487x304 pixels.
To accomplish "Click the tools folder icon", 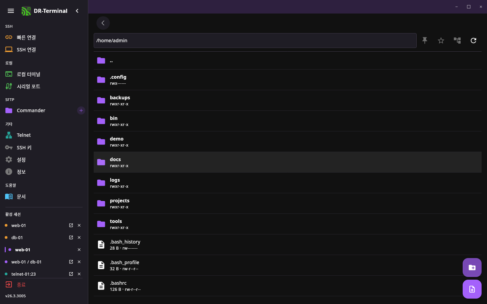I will tap(101, 224).
